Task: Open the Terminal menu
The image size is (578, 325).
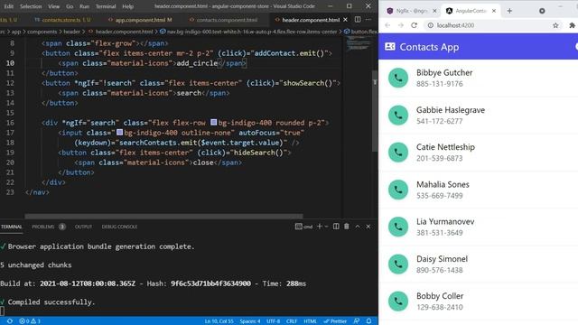Action: pos(106,6)
